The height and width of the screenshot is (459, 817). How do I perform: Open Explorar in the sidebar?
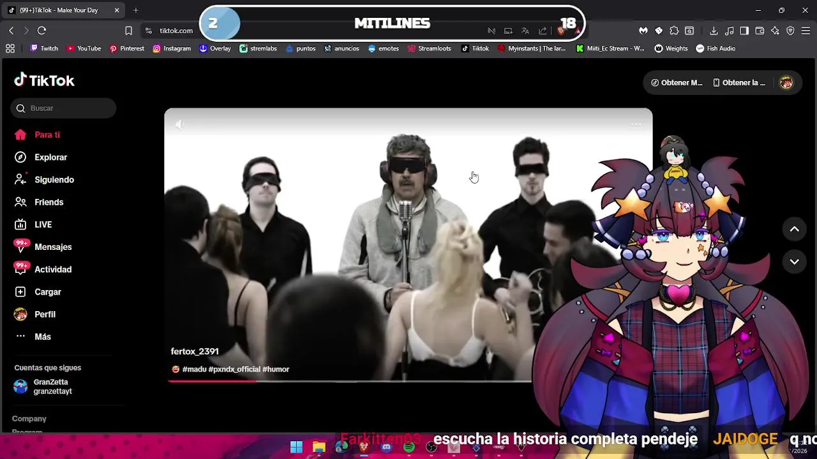click(41, 157)
